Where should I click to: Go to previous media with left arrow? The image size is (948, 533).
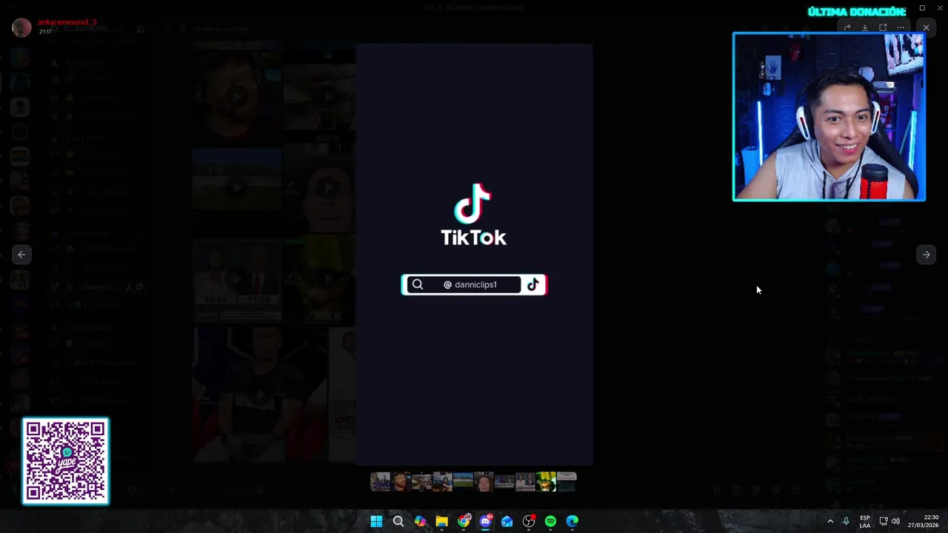pyautogui.click(x=21, y=255)
